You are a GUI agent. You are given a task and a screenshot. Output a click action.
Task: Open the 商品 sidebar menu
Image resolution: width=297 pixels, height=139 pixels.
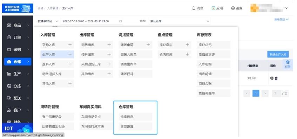click(18, 25)
